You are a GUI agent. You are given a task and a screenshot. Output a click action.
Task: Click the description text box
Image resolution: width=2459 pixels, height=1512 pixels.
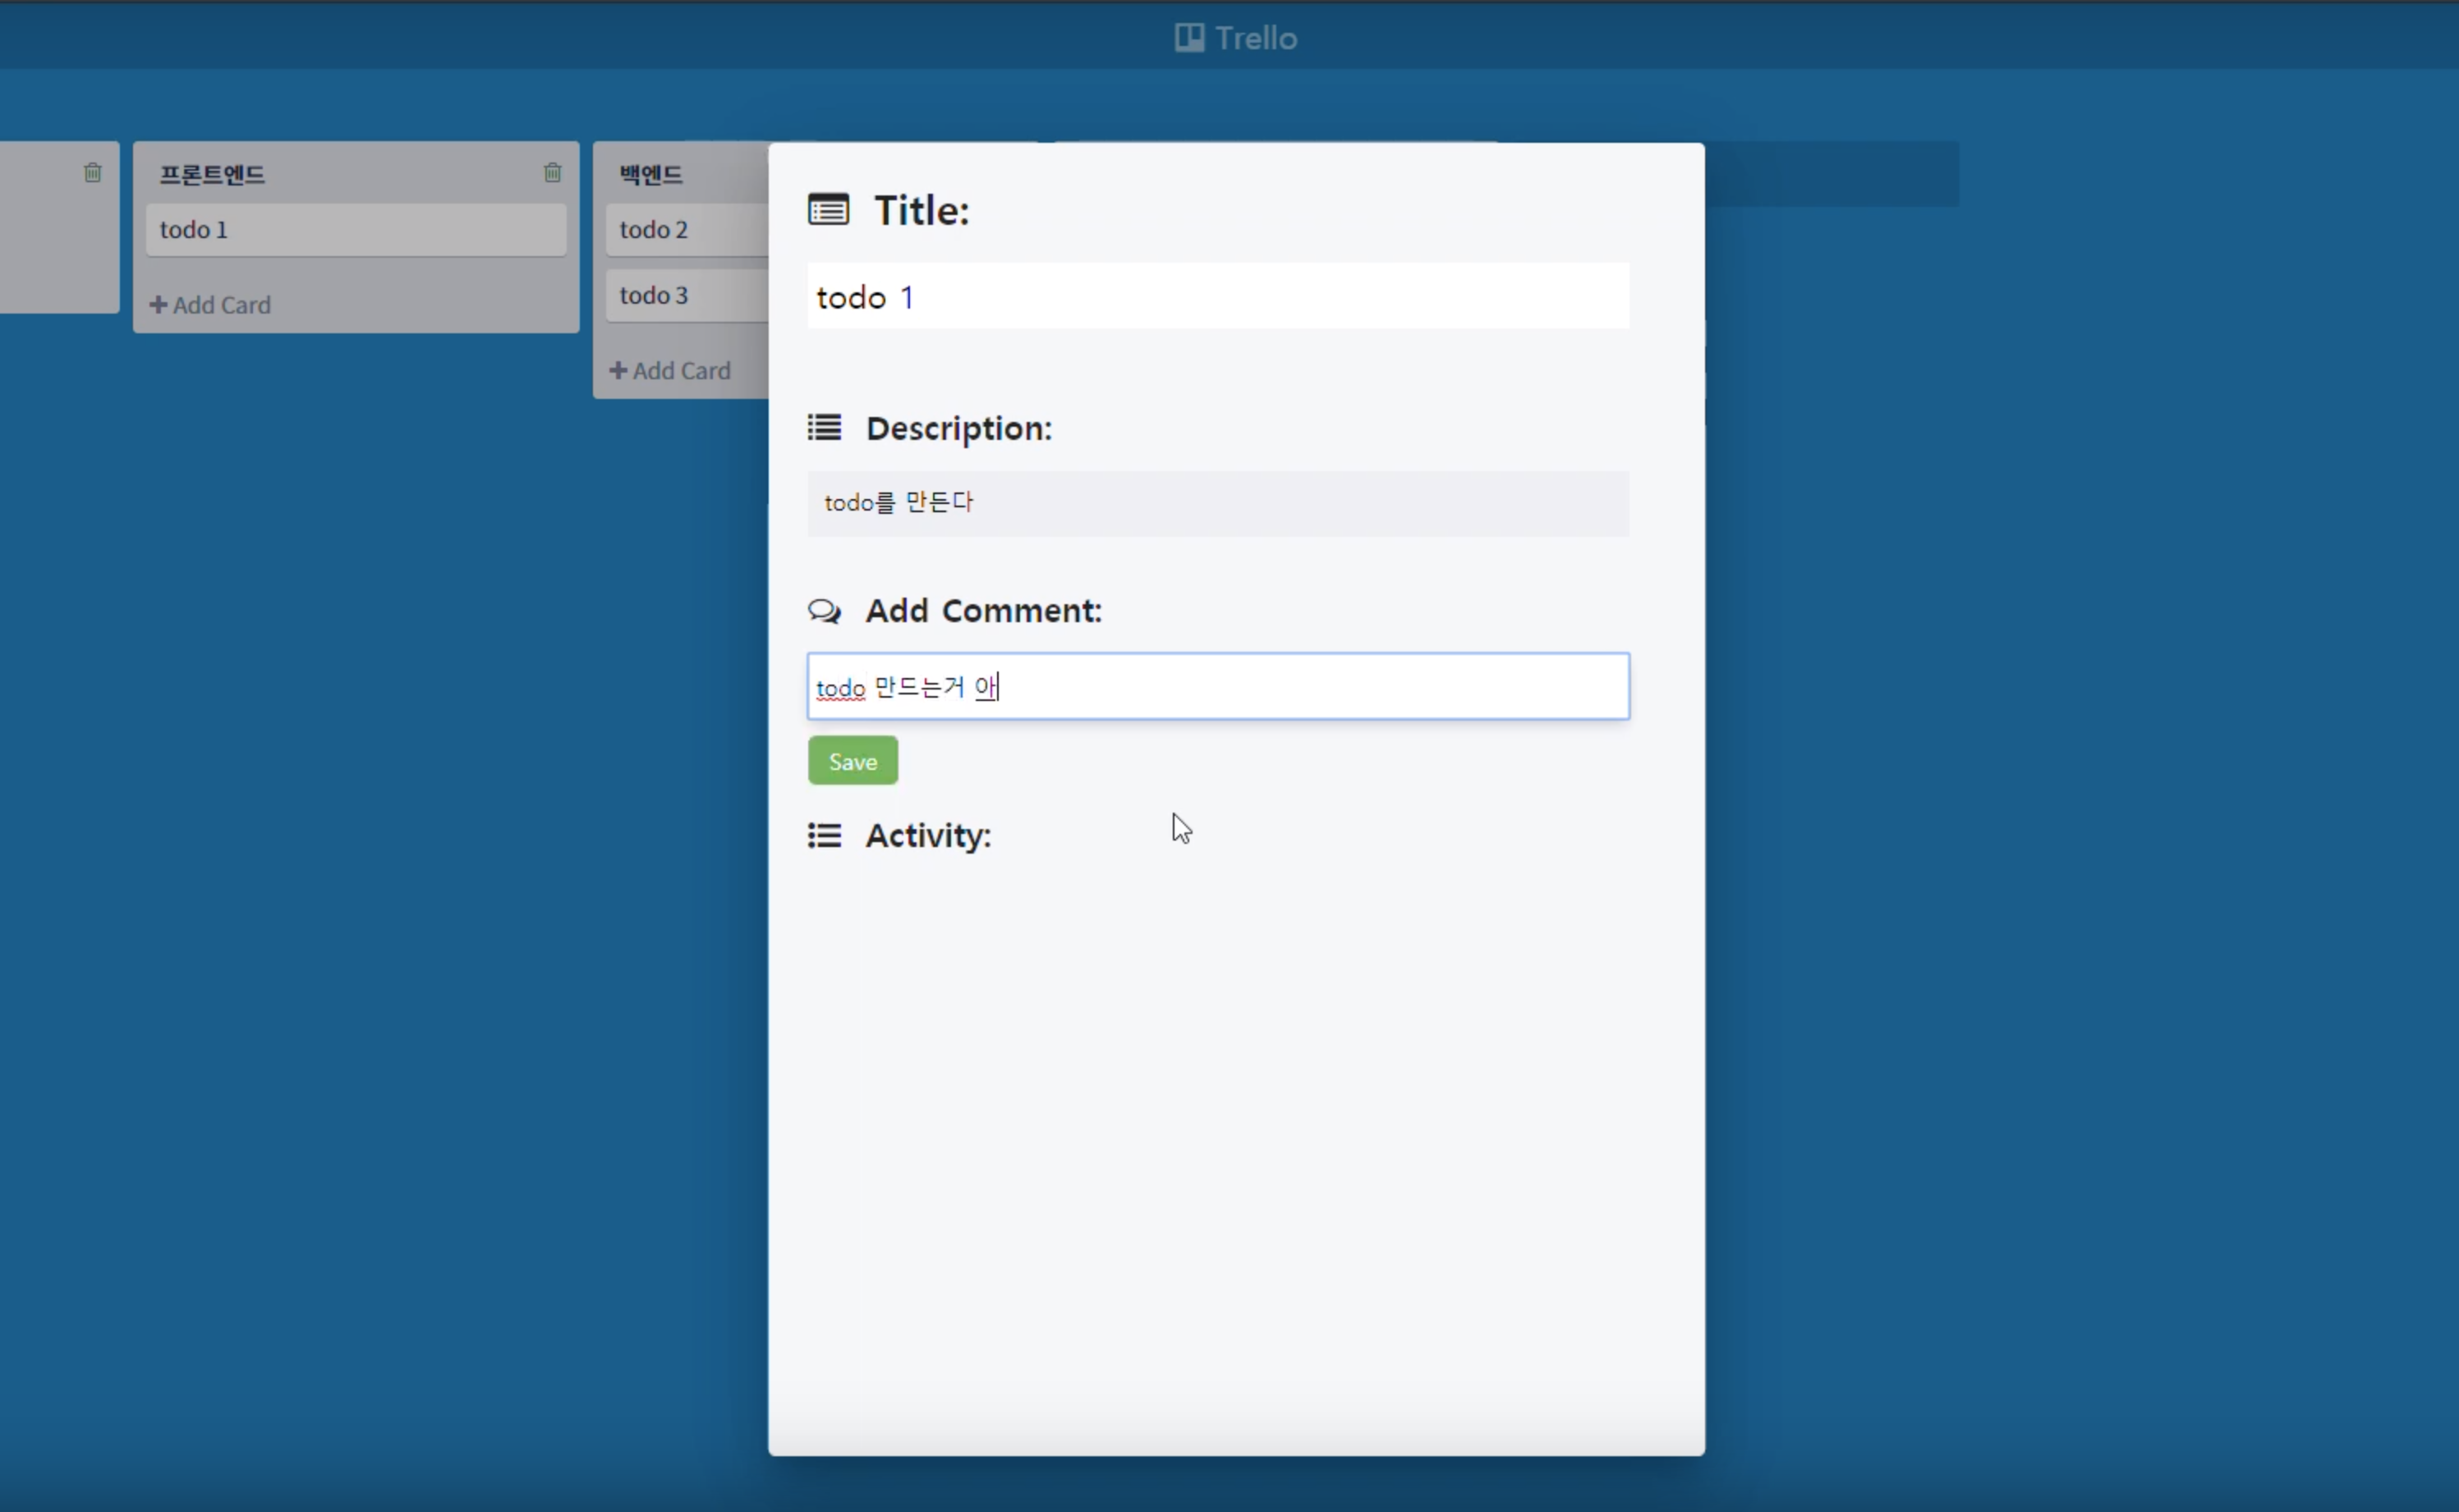[1217, 503]
